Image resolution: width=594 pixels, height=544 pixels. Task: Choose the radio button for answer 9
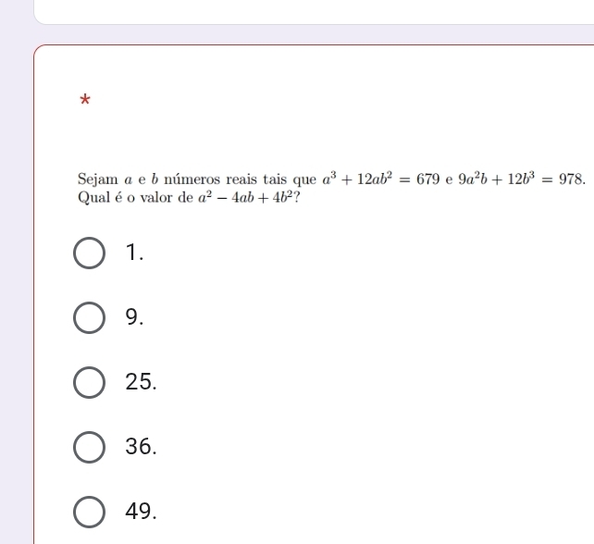[89, 317]
